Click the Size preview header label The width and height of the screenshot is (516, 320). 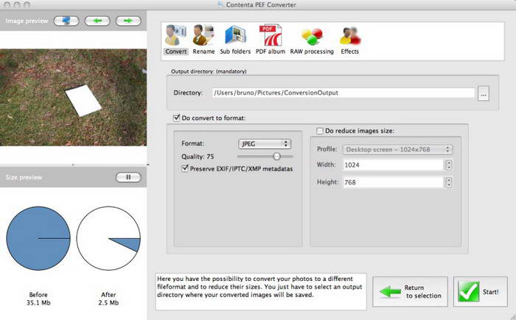pos(24,177)
